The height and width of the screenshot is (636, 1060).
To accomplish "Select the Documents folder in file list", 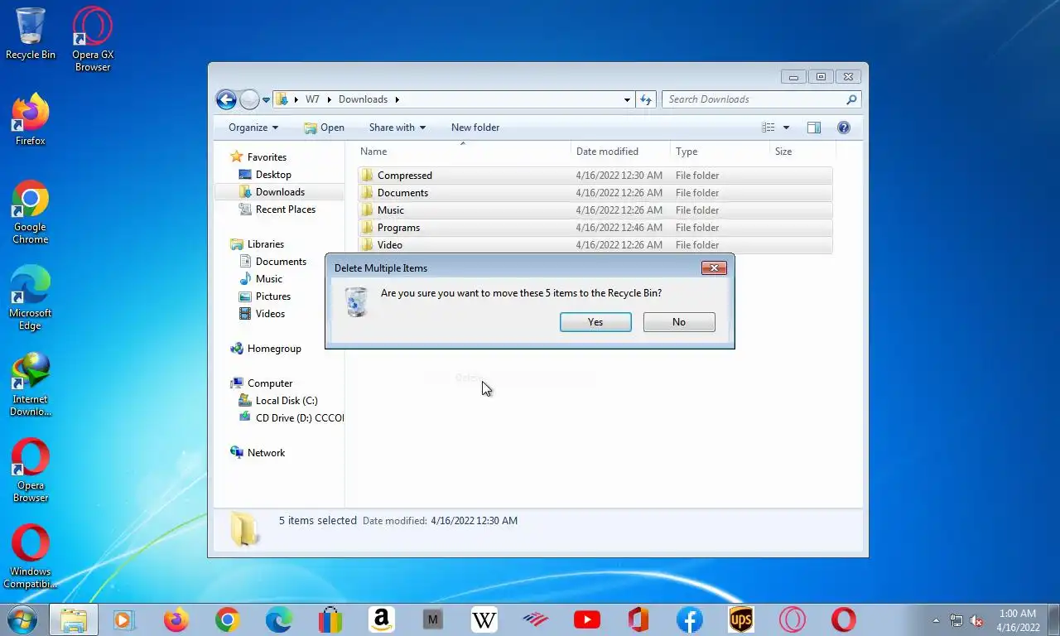I will point(595,193).
